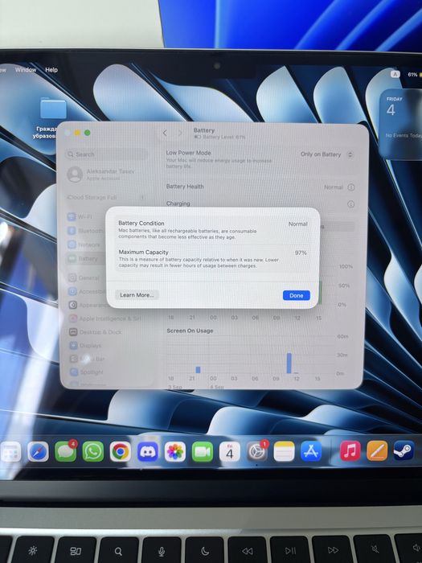Click the 97% Maximum Capacity value
Image resolution: width=422 pixels, height=563 pixels.
pos(301,253)
